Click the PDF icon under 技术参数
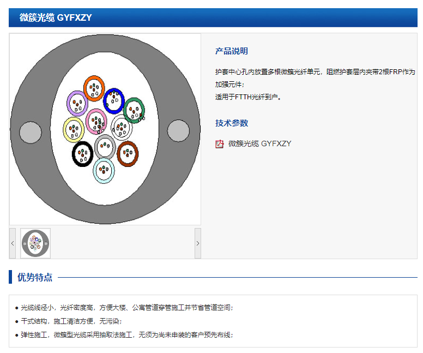The height and width of the screenshot is (353, 423). [220, 144]
